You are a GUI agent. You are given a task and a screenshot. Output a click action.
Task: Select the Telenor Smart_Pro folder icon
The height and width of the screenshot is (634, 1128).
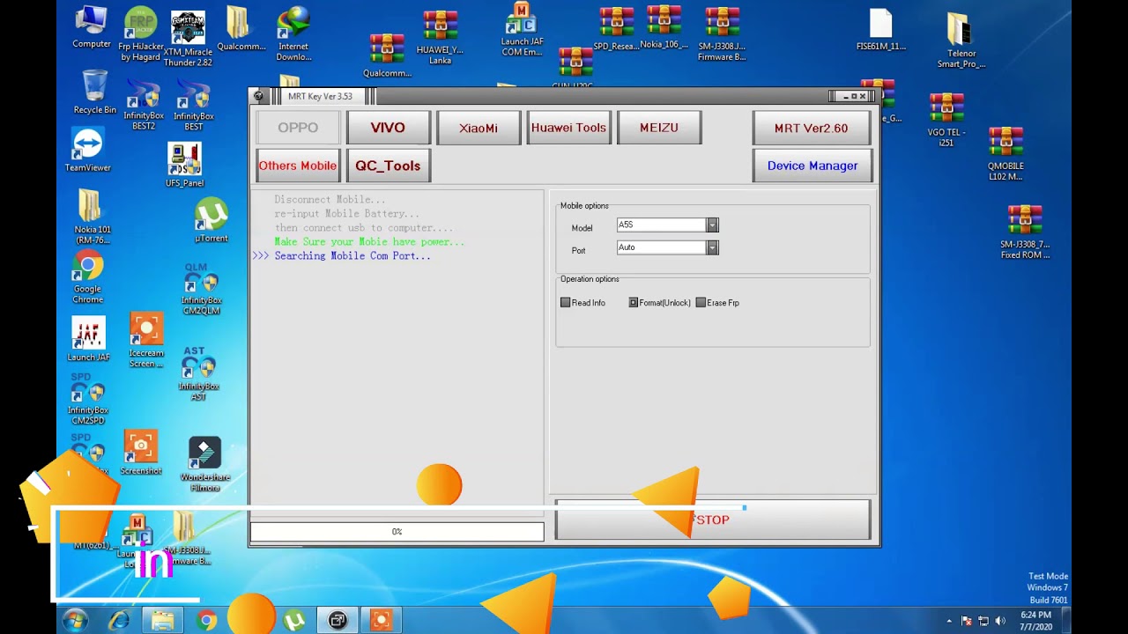[x=961, y=41]
